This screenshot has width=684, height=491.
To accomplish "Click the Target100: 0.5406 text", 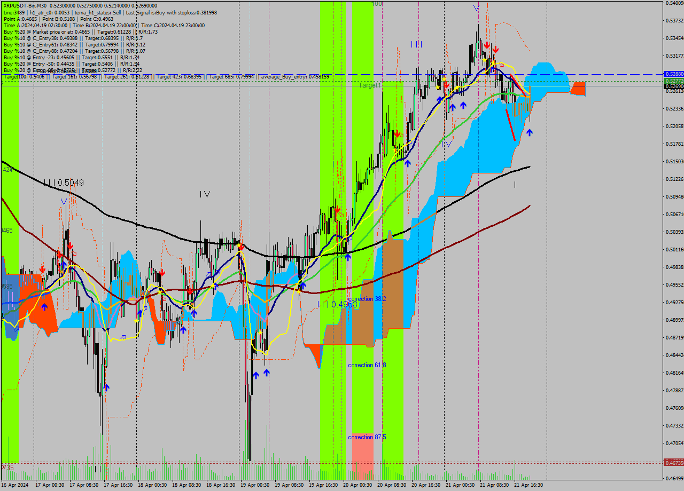I will pyautogui.click(x=24, y=77).
